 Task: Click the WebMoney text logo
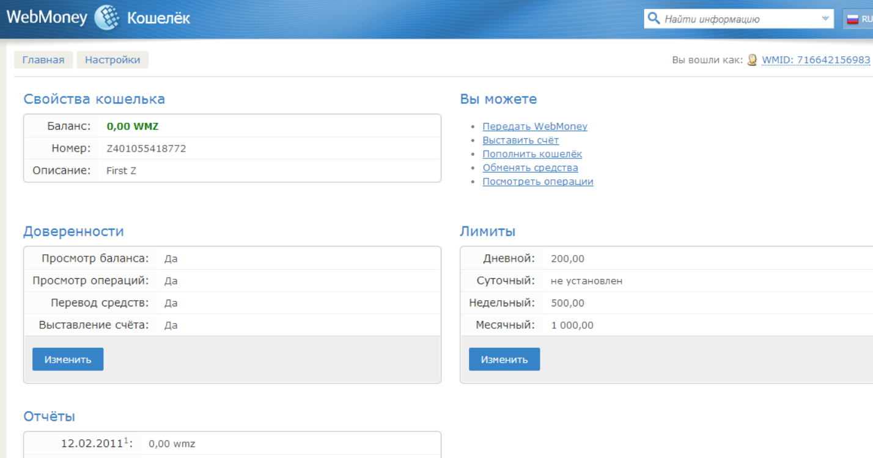47,17
